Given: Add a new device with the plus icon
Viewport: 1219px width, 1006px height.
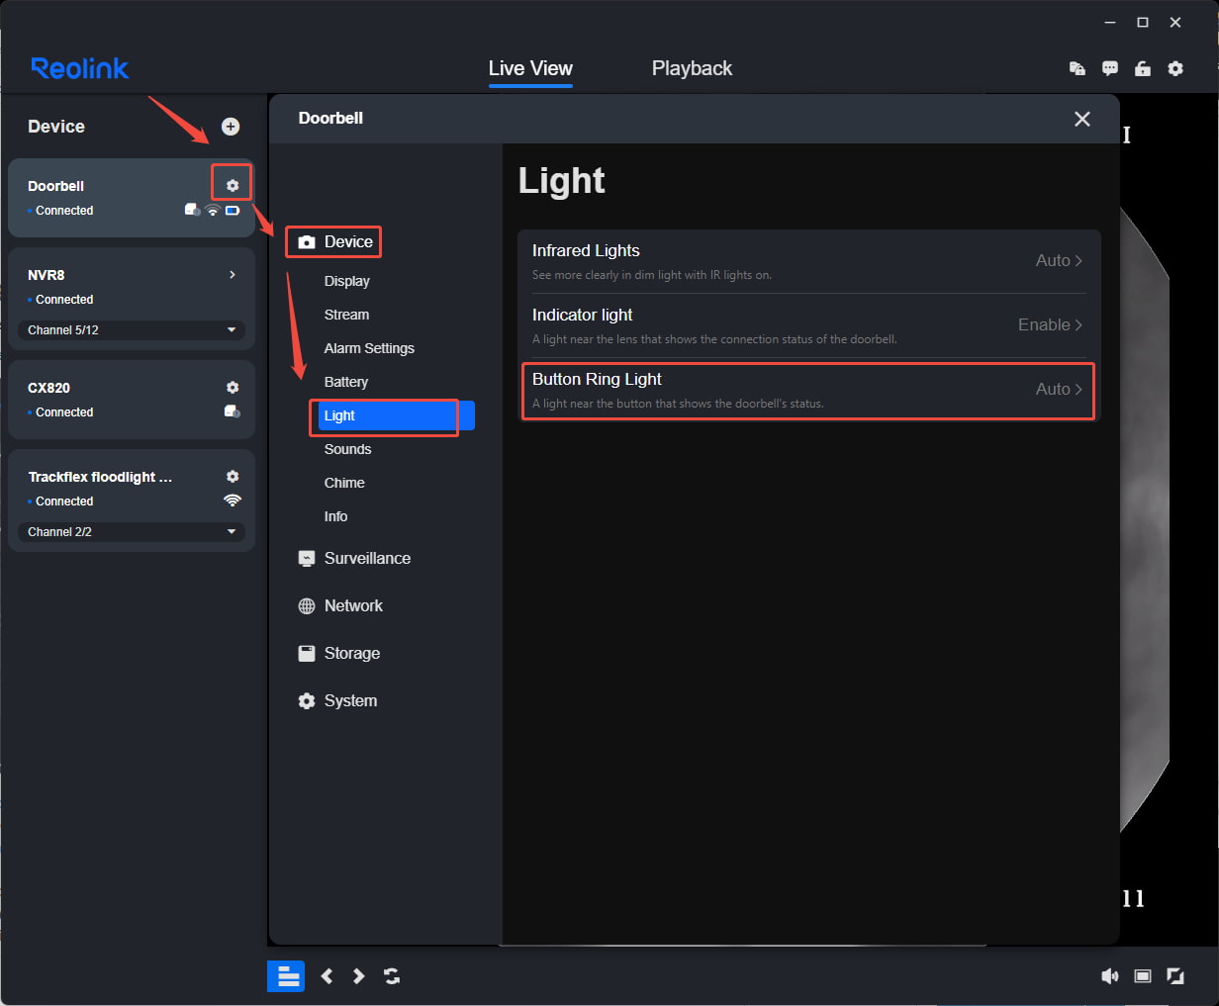Looking at the screenshot, I should [231, 126].
